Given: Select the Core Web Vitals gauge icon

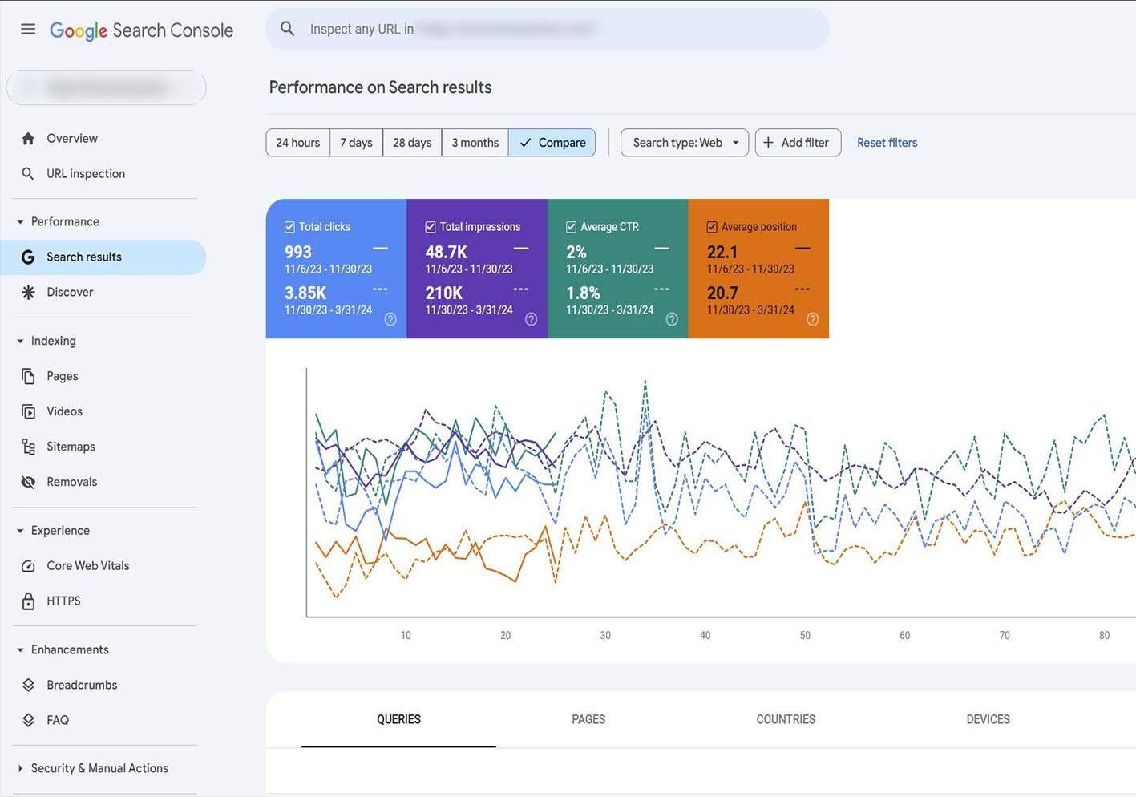Looking at the screenshot, I should pos(28,566).
